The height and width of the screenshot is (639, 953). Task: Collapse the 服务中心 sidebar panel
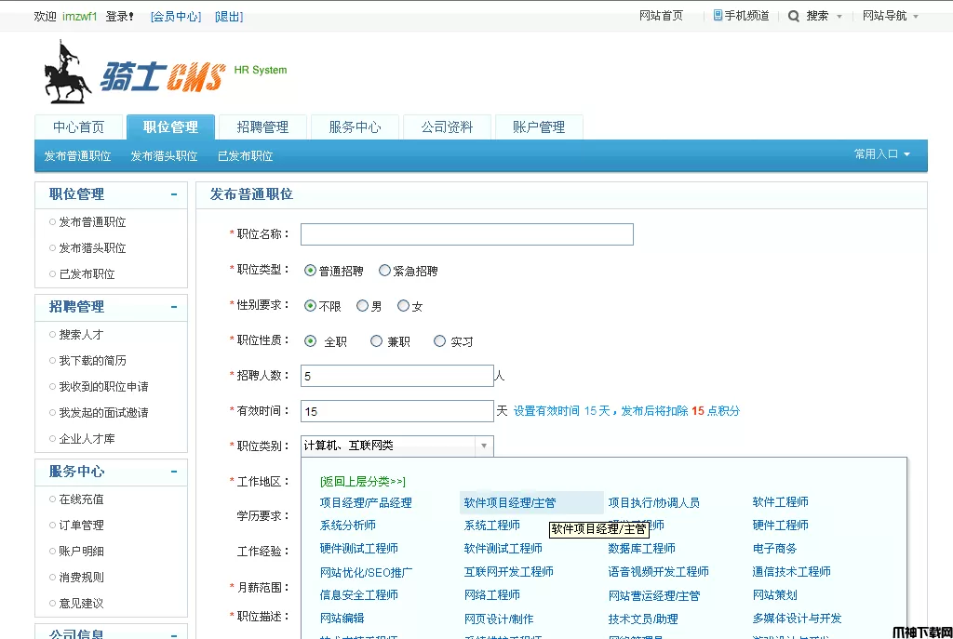(x=173, y=472)
